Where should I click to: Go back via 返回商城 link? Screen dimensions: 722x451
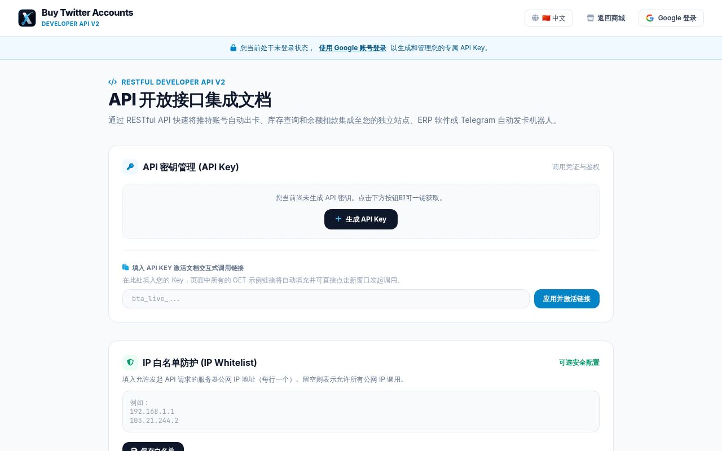coord(606,18)
